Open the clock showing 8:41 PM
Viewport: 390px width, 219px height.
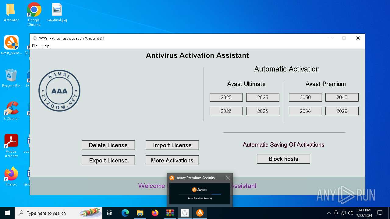coord(364,213)
